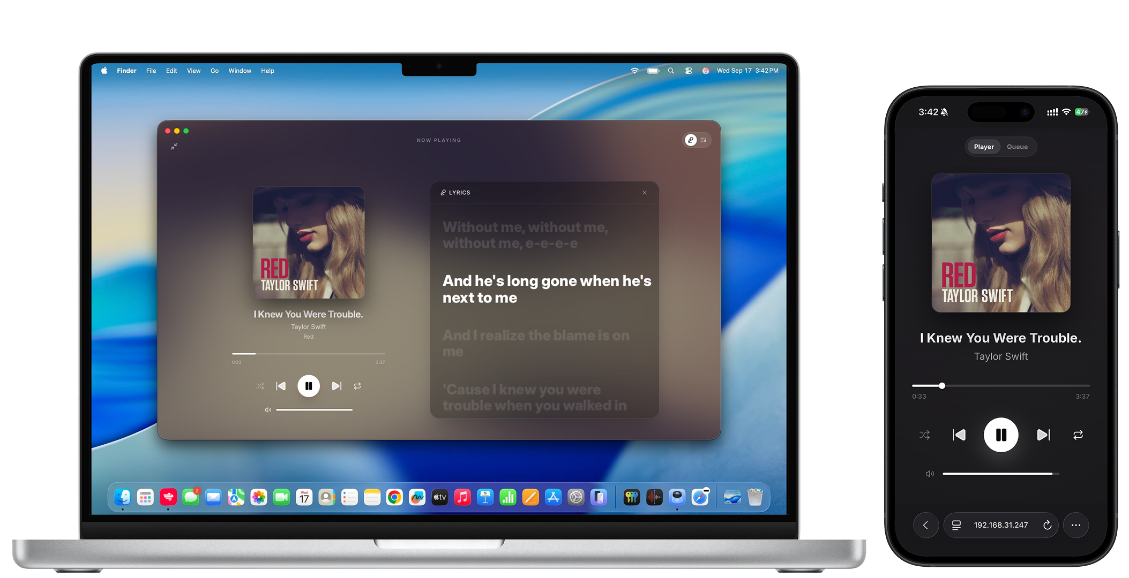
Task: Open the Music app from the dock
Action: 462,497
